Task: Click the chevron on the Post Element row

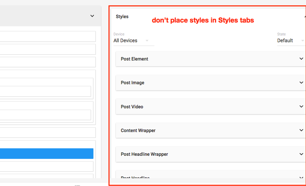Action: point(301,59)
